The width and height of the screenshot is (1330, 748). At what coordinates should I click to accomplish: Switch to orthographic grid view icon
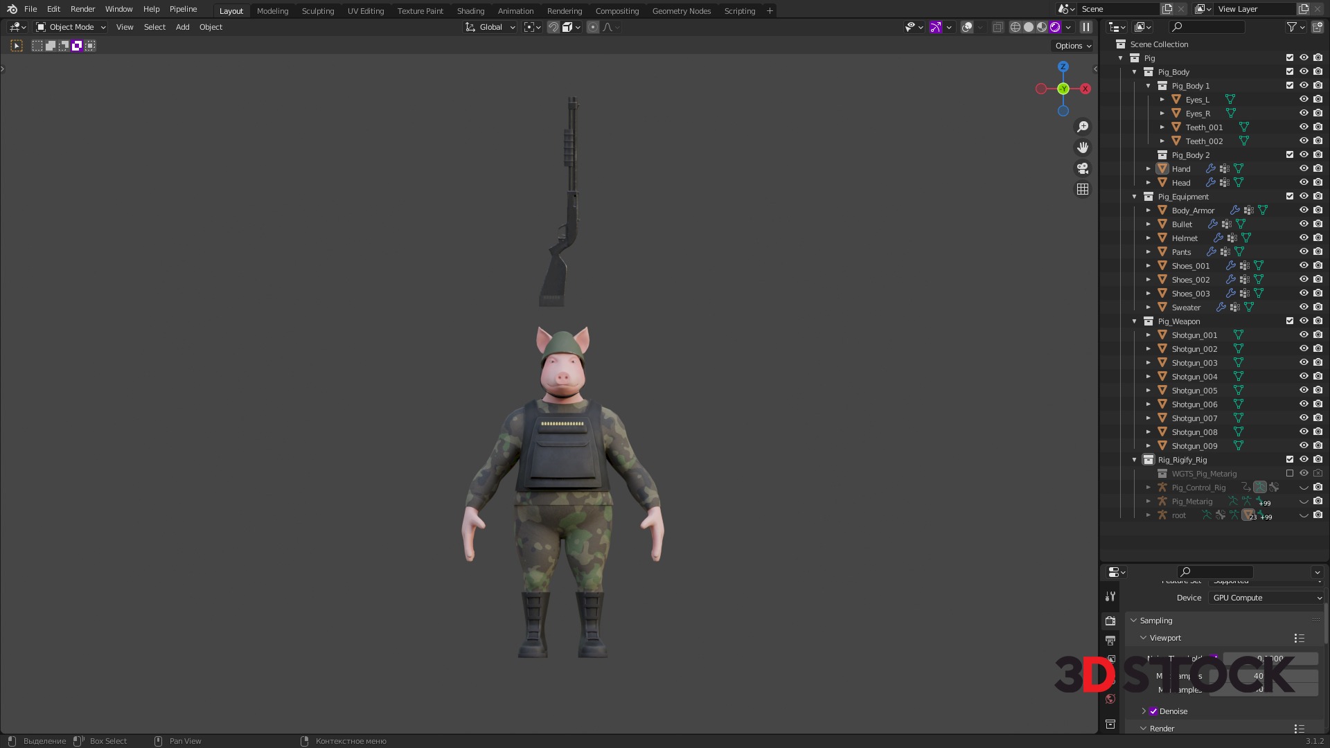pyautogui.click(x=1083, y=189)
